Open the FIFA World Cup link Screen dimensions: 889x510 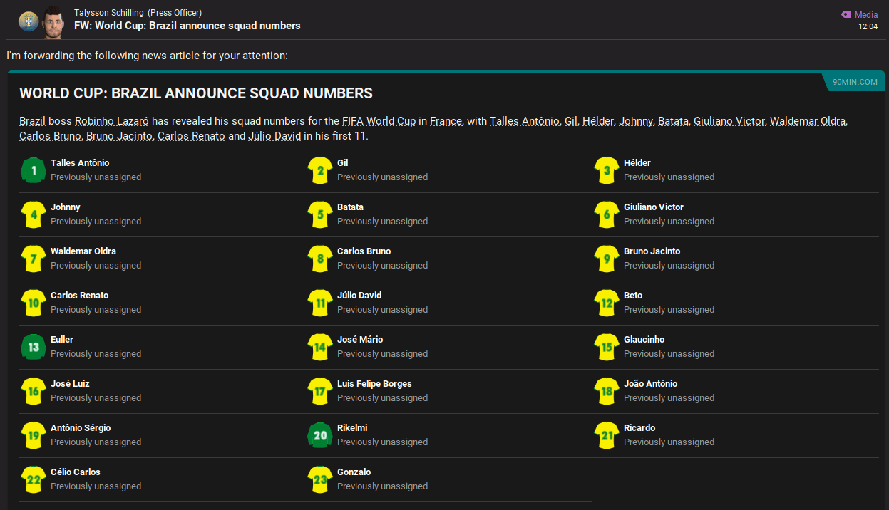(x=379, y=121)
